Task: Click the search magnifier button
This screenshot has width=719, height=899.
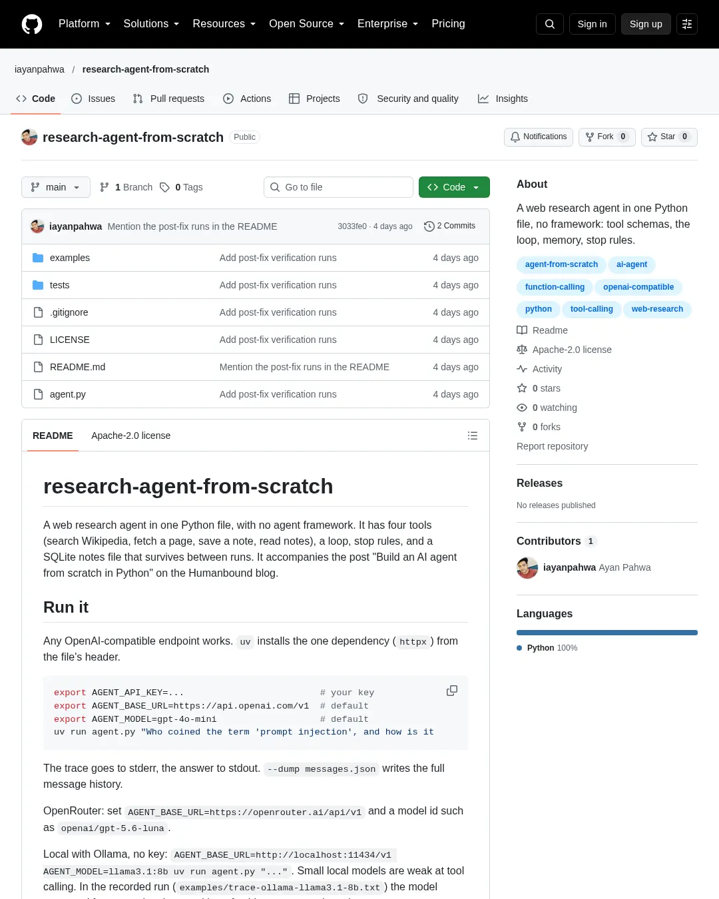Action: click(x=550, y=24)
